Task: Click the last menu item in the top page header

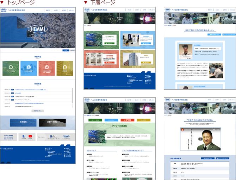Action: [x=72, y=10]
